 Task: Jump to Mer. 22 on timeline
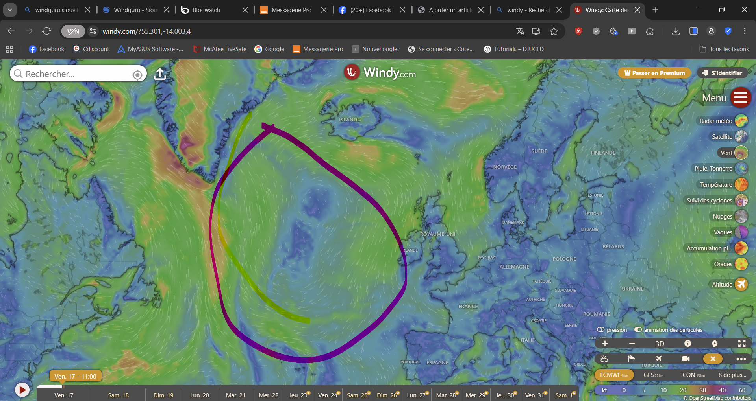(x=269, y=395)
